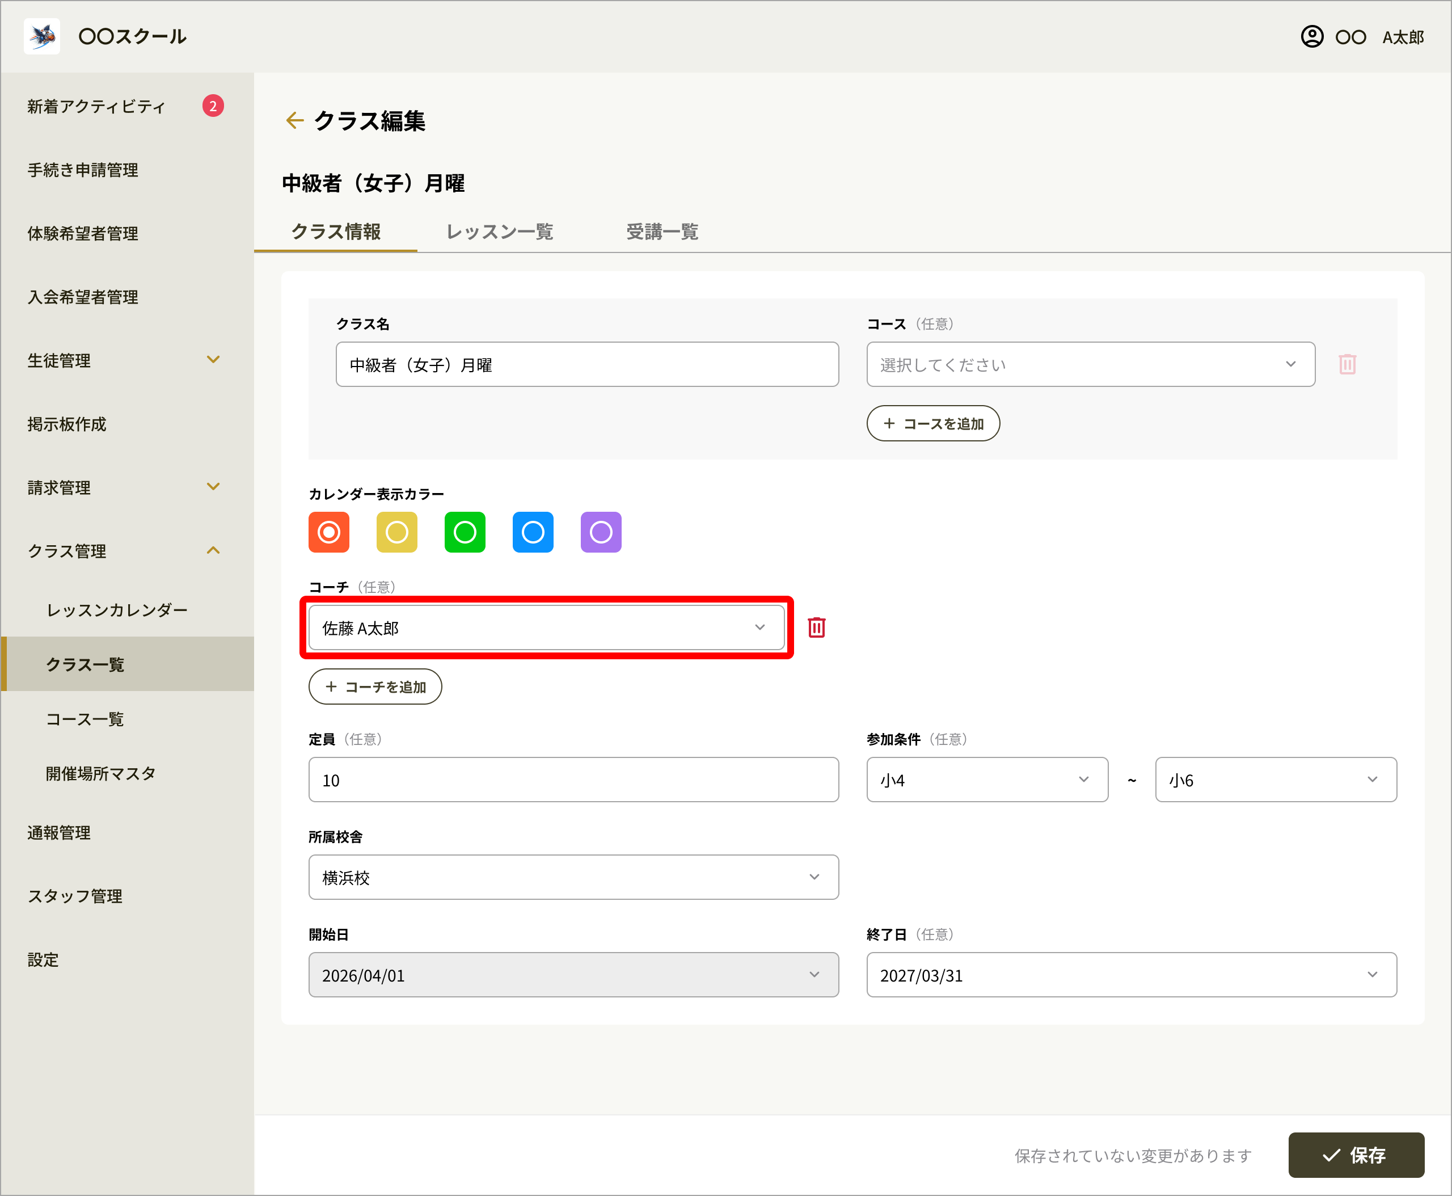Click the 保存 button

[1356, 1155]
